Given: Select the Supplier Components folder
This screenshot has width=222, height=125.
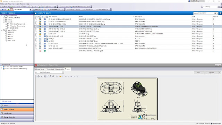Looking at the screenshot, I should pos(17,26).
